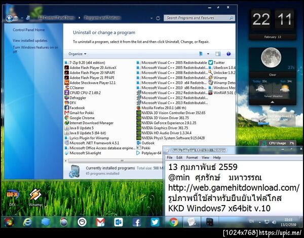Screen dimensions: 304x238
Task: Click the search magnifier icon
Action: tap(232, 18)
